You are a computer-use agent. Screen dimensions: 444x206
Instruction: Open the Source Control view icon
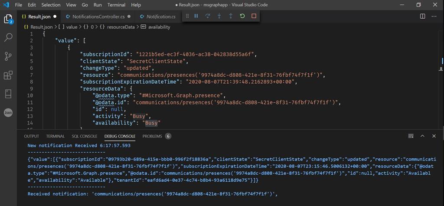[8, 56]
